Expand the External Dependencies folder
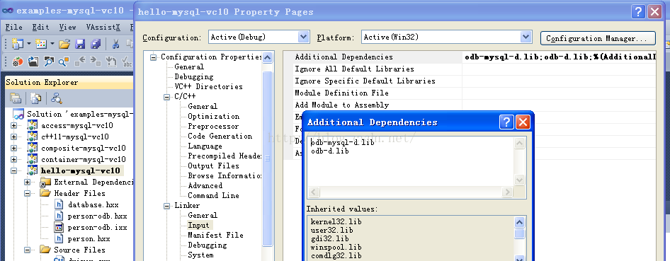 pos(28,182)
